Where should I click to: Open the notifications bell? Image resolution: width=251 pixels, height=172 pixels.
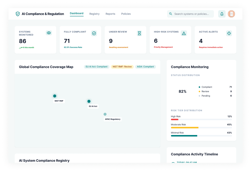(x=222, y=14)
